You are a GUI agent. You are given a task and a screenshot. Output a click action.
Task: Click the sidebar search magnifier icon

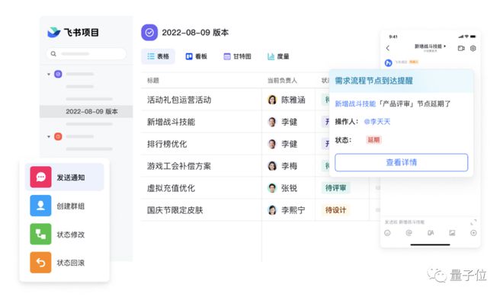coord(53,54)
